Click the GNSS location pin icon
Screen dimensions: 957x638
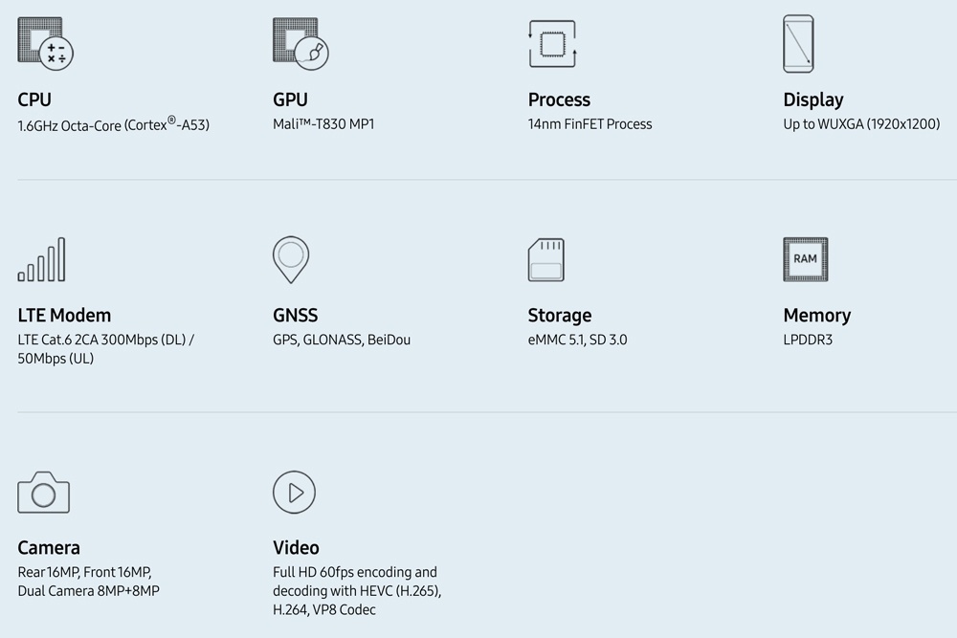(291, 259)
